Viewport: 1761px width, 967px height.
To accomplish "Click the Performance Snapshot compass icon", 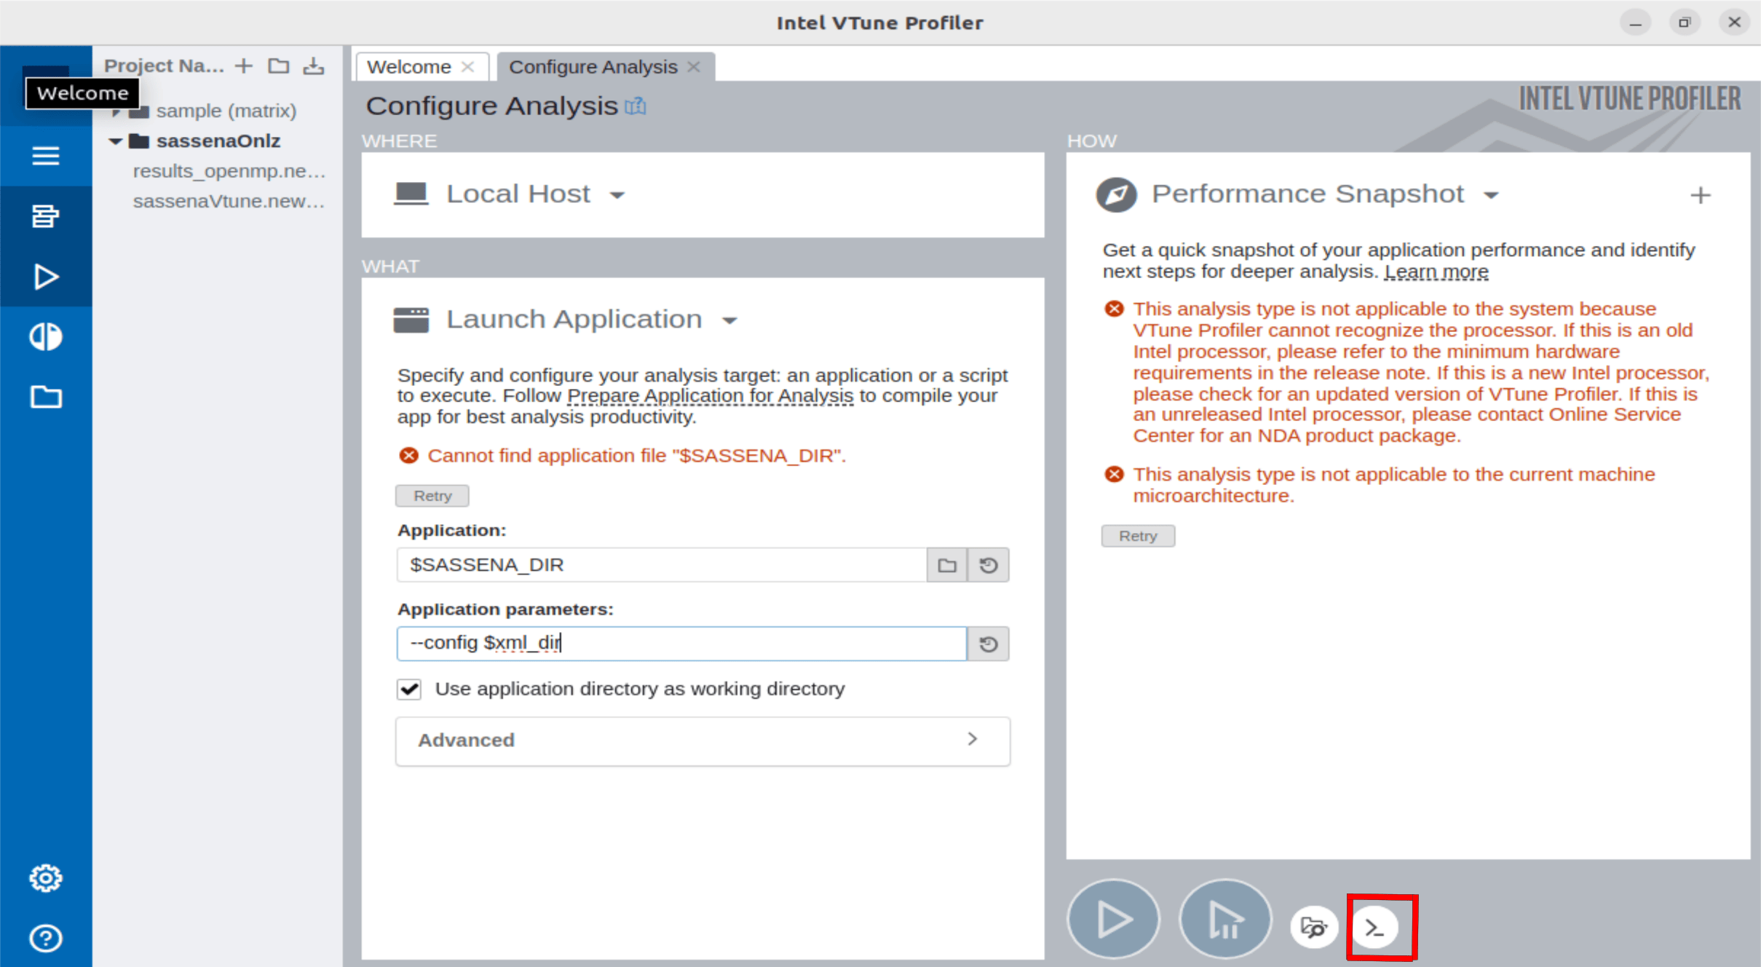I will [1116, 194].
